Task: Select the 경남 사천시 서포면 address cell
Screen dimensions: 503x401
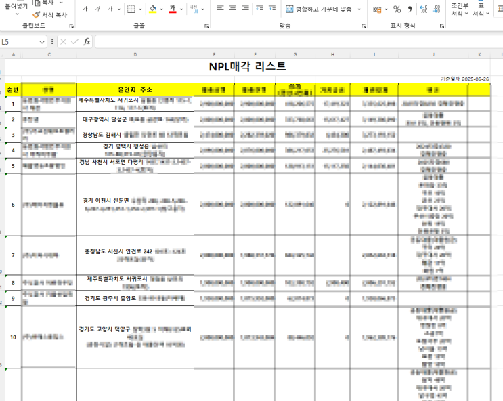Action: tap(135, 166)
